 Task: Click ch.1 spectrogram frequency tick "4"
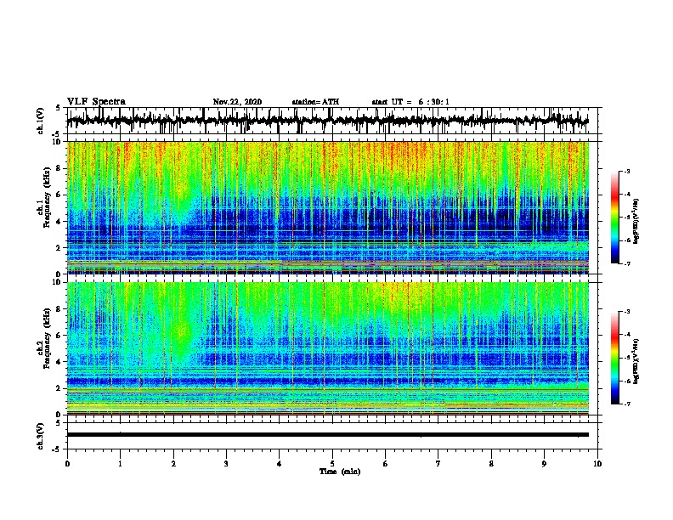click(59, 222)
